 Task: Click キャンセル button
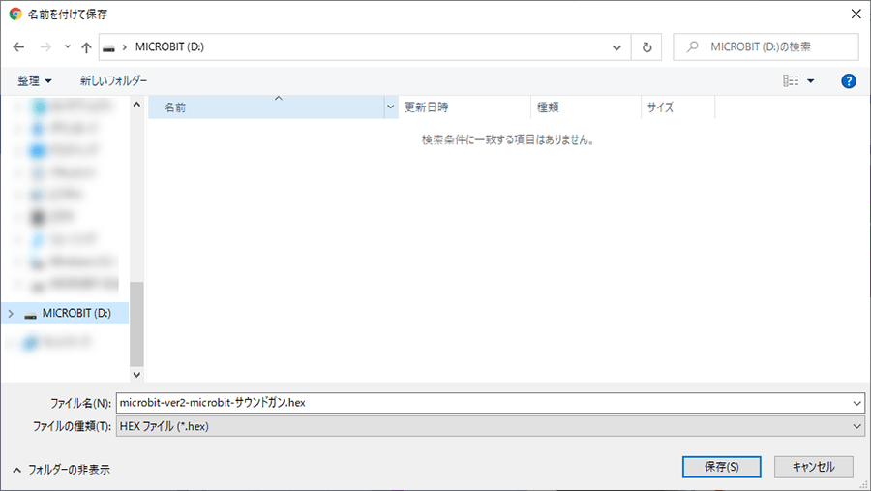click(814, 467)
